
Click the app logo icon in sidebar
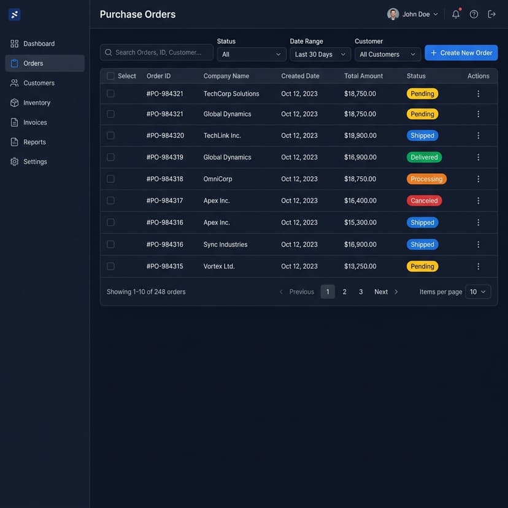click(14, 15)
